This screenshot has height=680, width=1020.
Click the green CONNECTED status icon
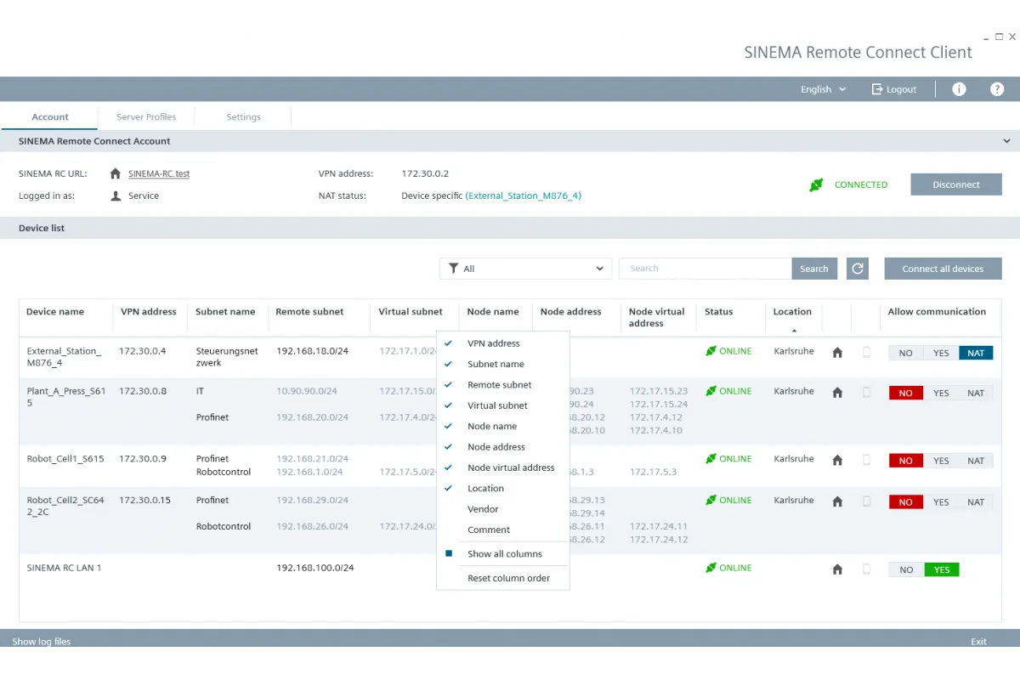pyautogui.click(x=816, y=184)
